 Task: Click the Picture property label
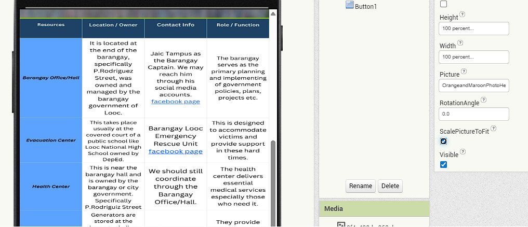click(x=450, y=75)
